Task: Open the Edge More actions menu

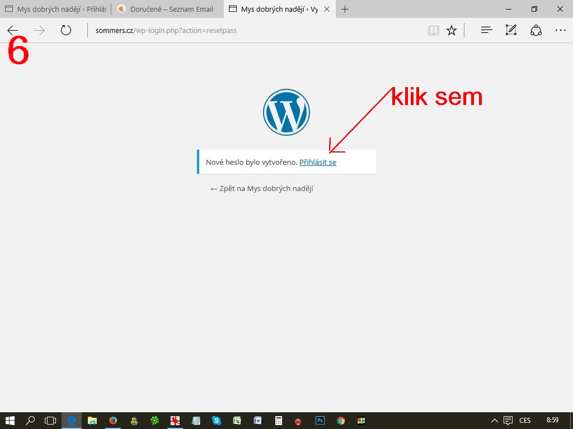Action: point(561,30)
